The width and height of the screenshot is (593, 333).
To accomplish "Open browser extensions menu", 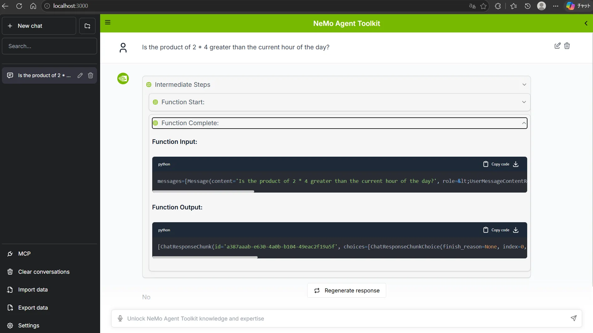I will coord(498,6).
